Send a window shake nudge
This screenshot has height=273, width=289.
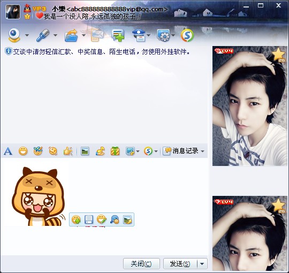53,151
